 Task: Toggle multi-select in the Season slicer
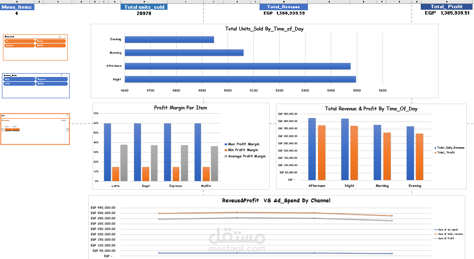coord(60,37)
